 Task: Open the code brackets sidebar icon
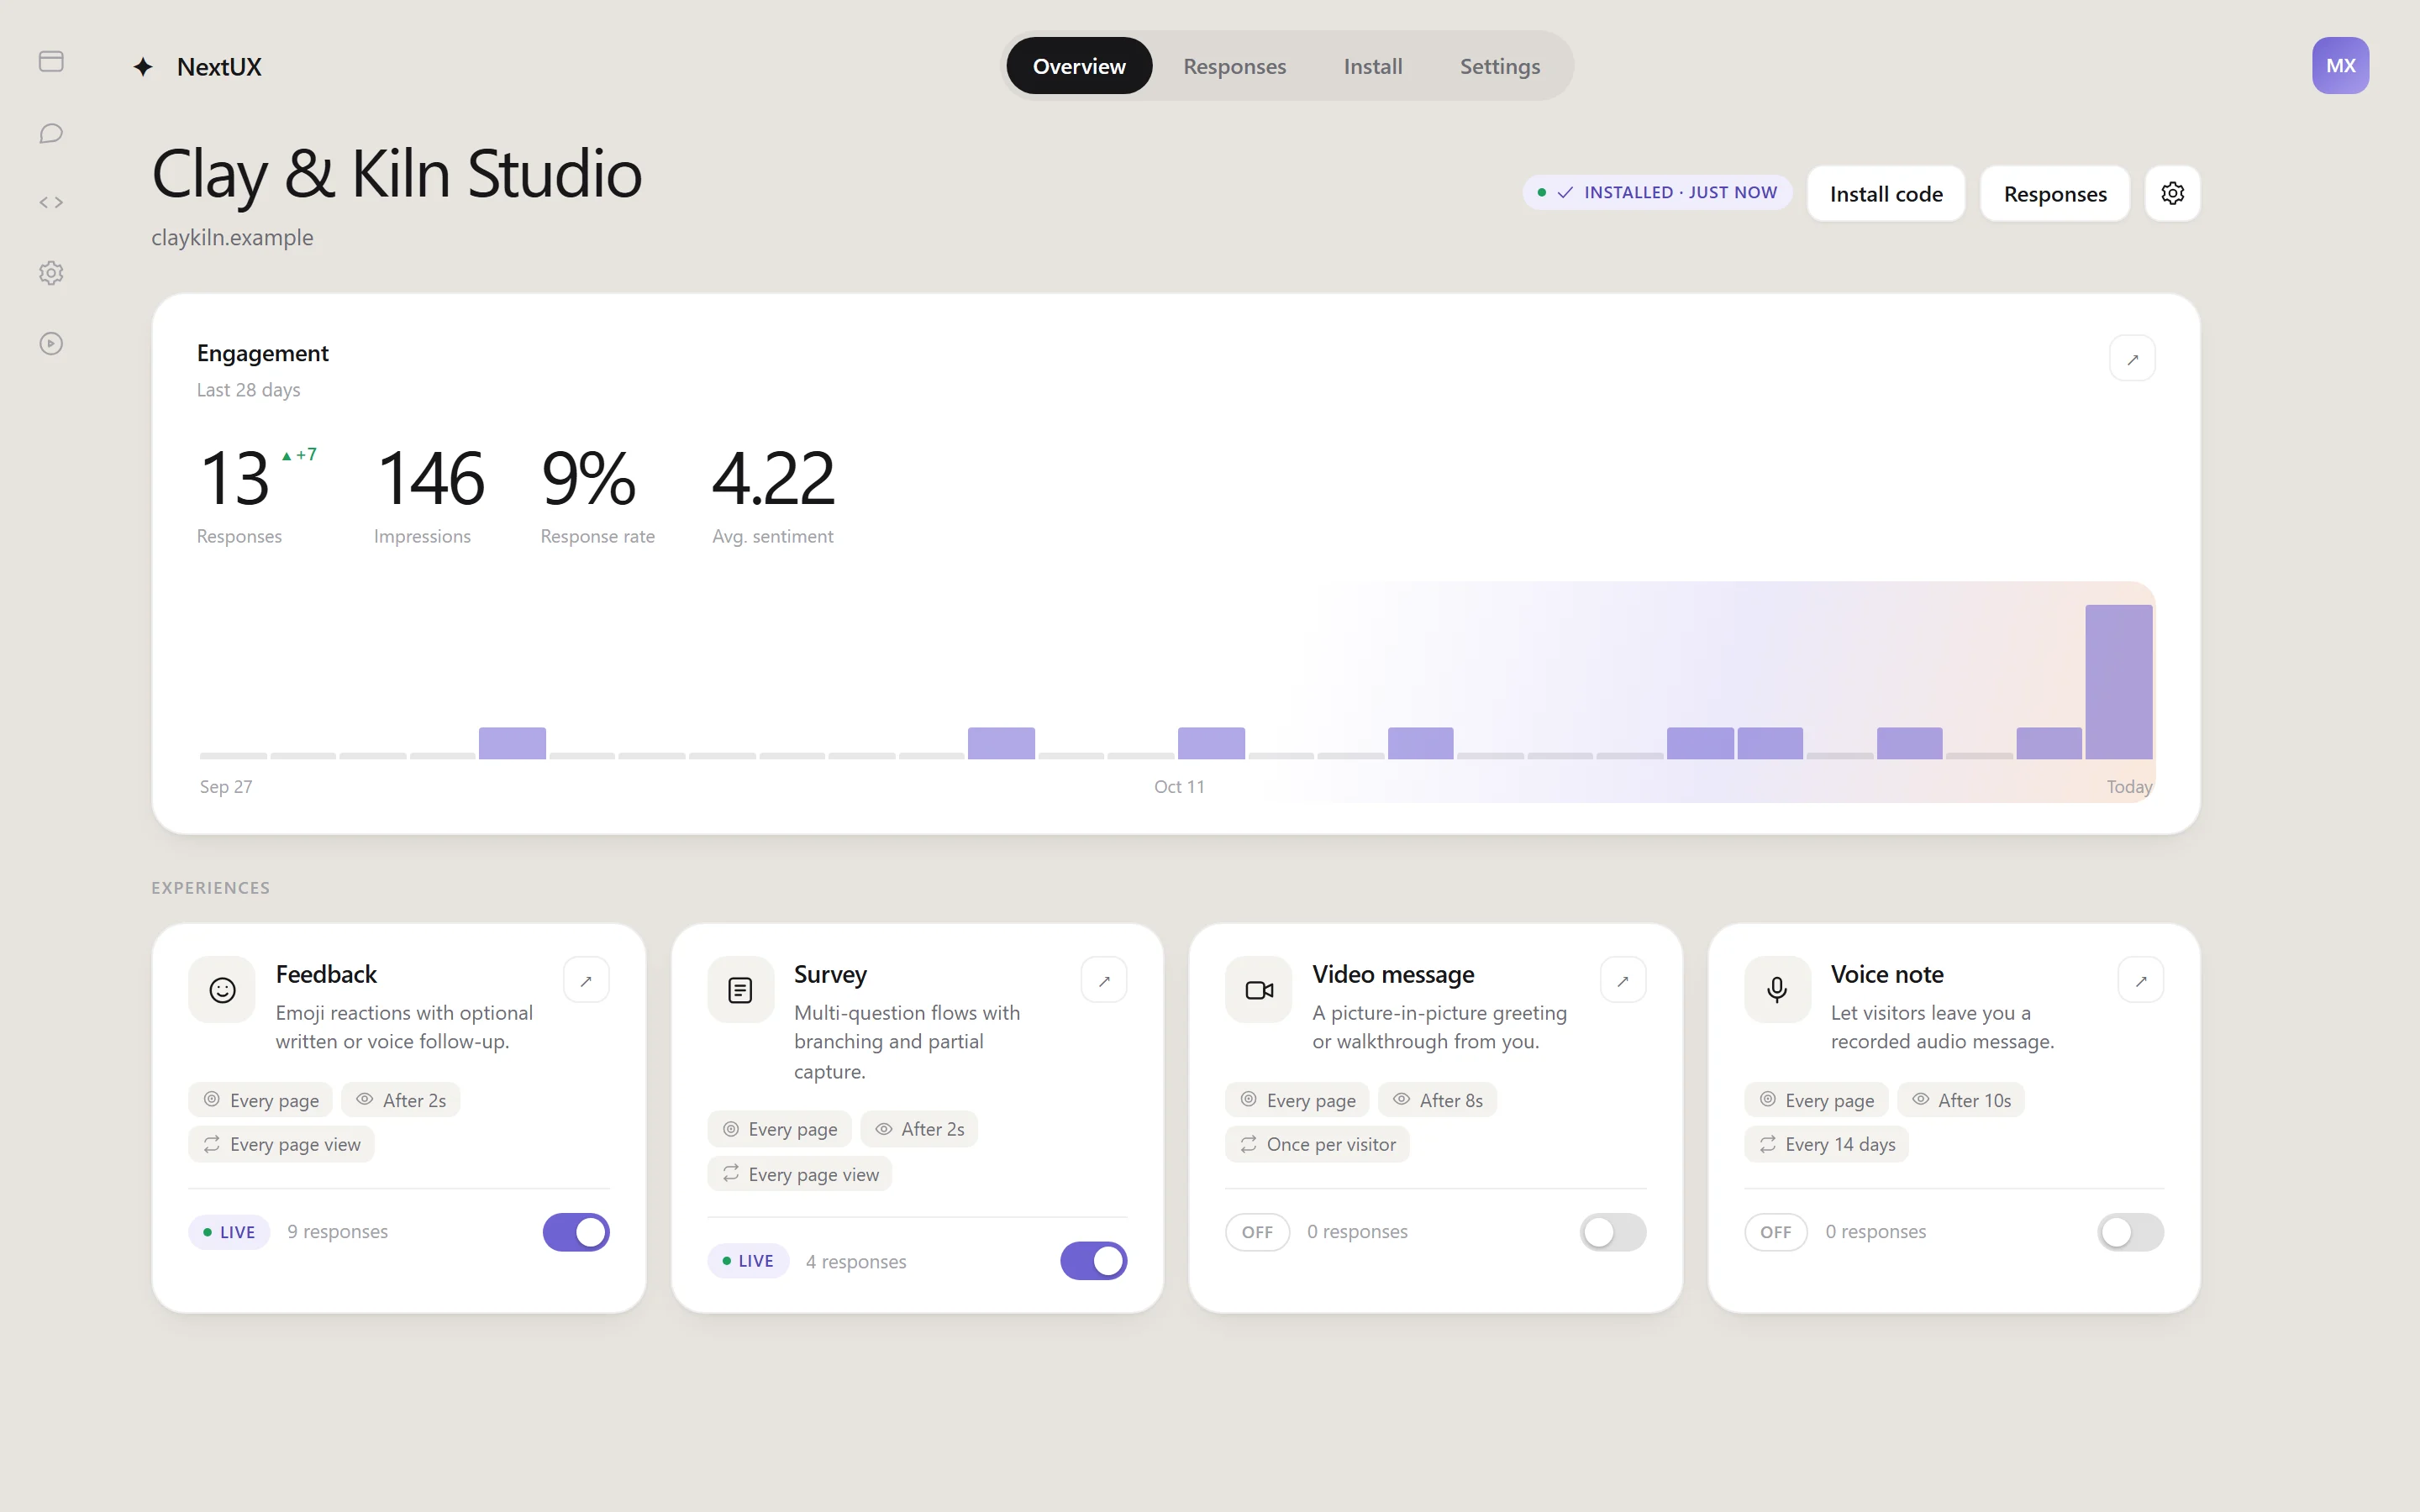(x=51, y=203)
